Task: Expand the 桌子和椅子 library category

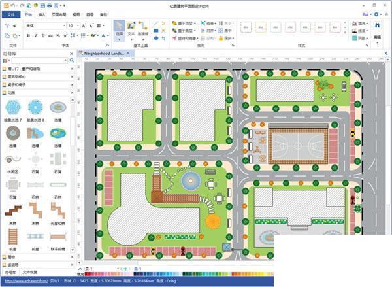Action: pyautogui.click(x=38, y=84)
